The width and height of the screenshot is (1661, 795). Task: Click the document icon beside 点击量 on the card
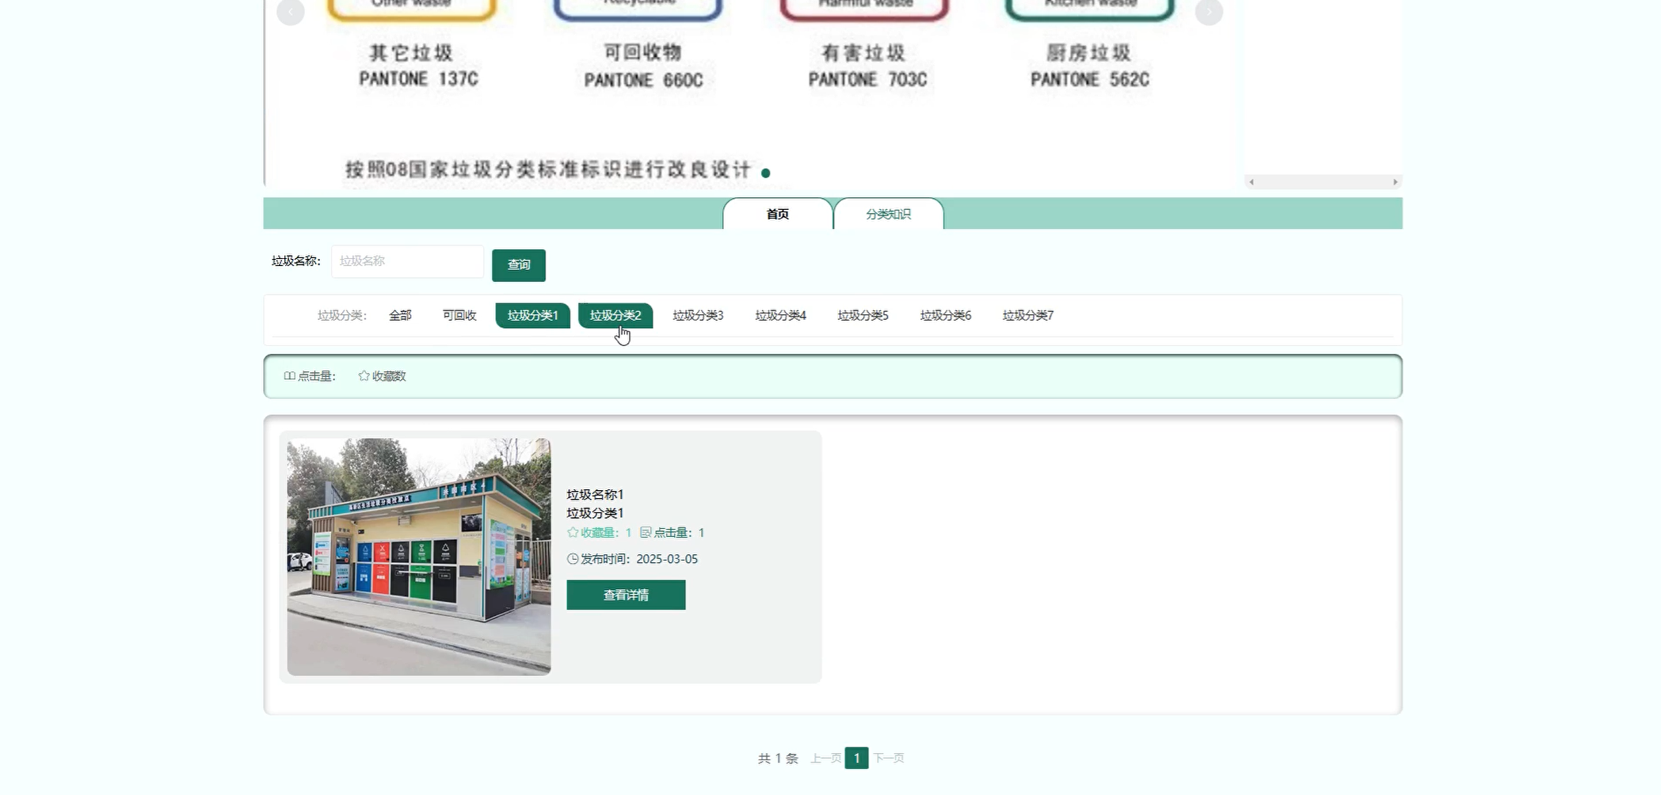pyautogui.click(x=647, y=532)
